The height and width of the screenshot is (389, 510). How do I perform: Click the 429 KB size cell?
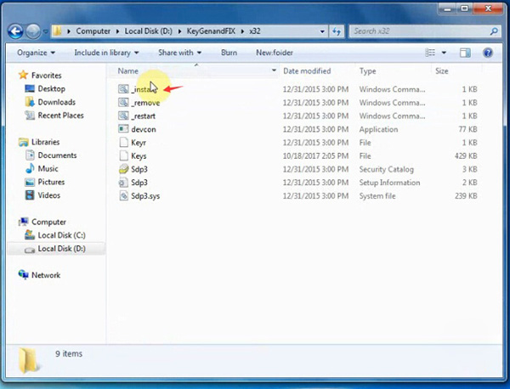point(466,156)
